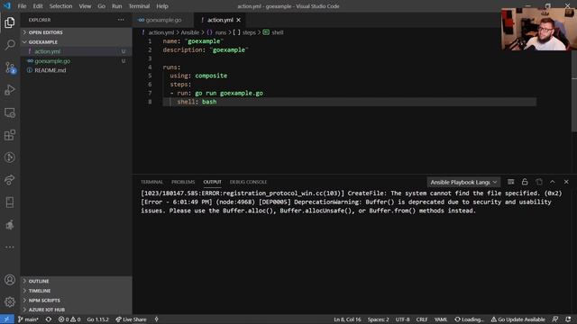Open the Source Control view
The height and width of the screenshot is (324, 577).
point(10,68)
